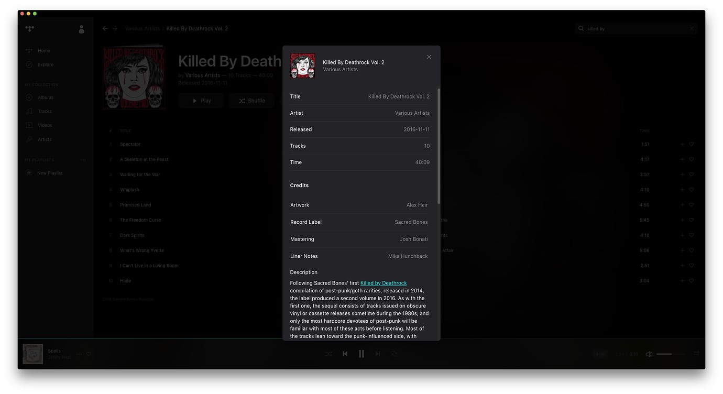
Task: Mute with the speaker volume icon
Action: tap(649, 354)
